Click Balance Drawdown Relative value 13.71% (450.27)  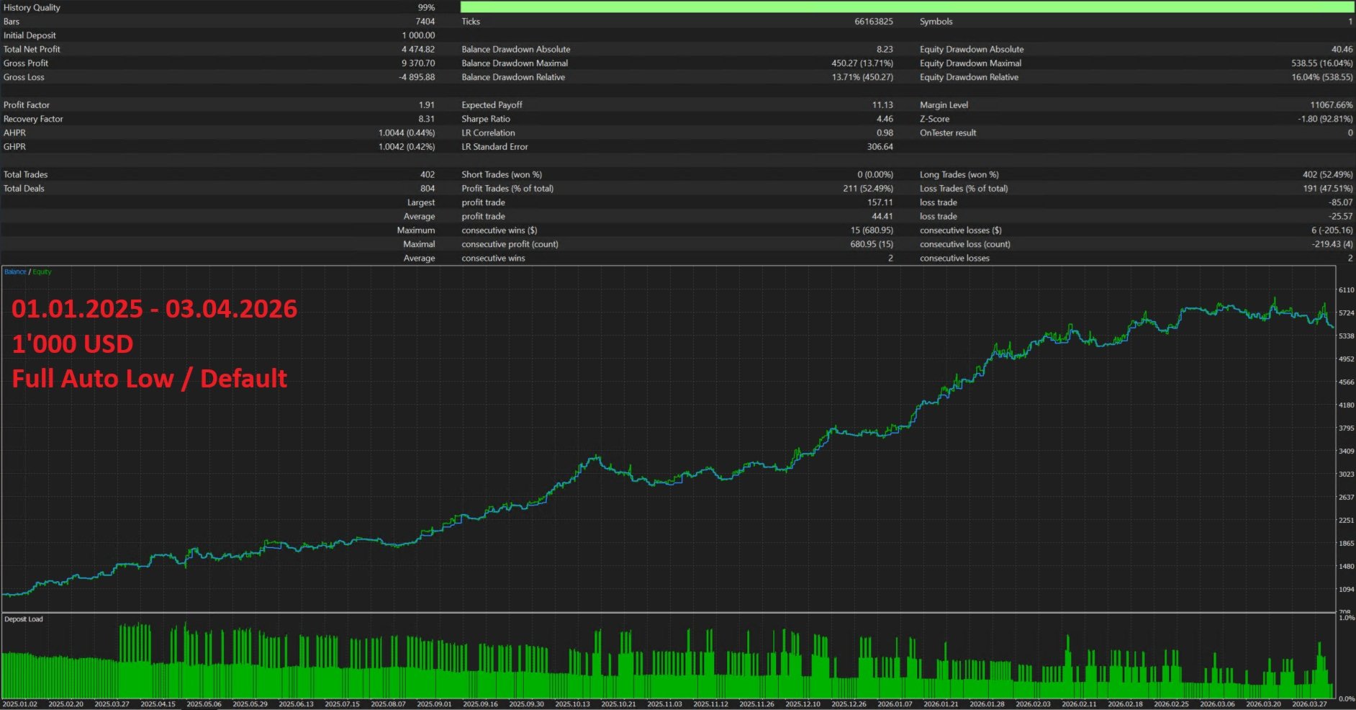click(x=862, y=77)
